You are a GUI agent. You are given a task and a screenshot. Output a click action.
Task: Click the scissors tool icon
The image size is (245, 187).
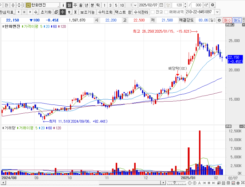75,12
